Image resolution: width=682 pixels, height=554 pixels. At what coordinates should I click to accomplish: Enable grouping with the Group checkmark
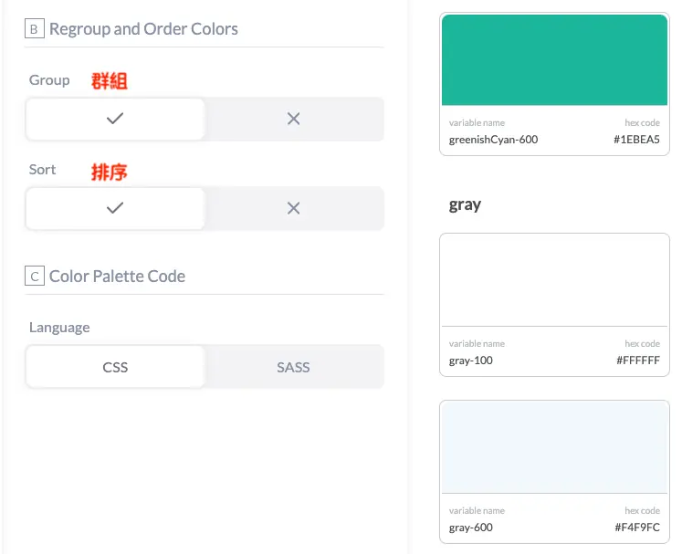115,119
